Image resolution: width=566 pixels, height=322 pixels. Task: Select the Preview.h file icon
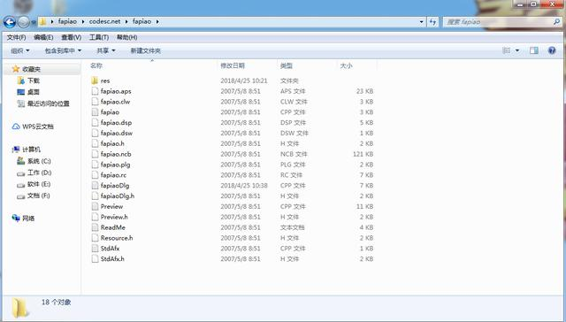click(95, 217)
